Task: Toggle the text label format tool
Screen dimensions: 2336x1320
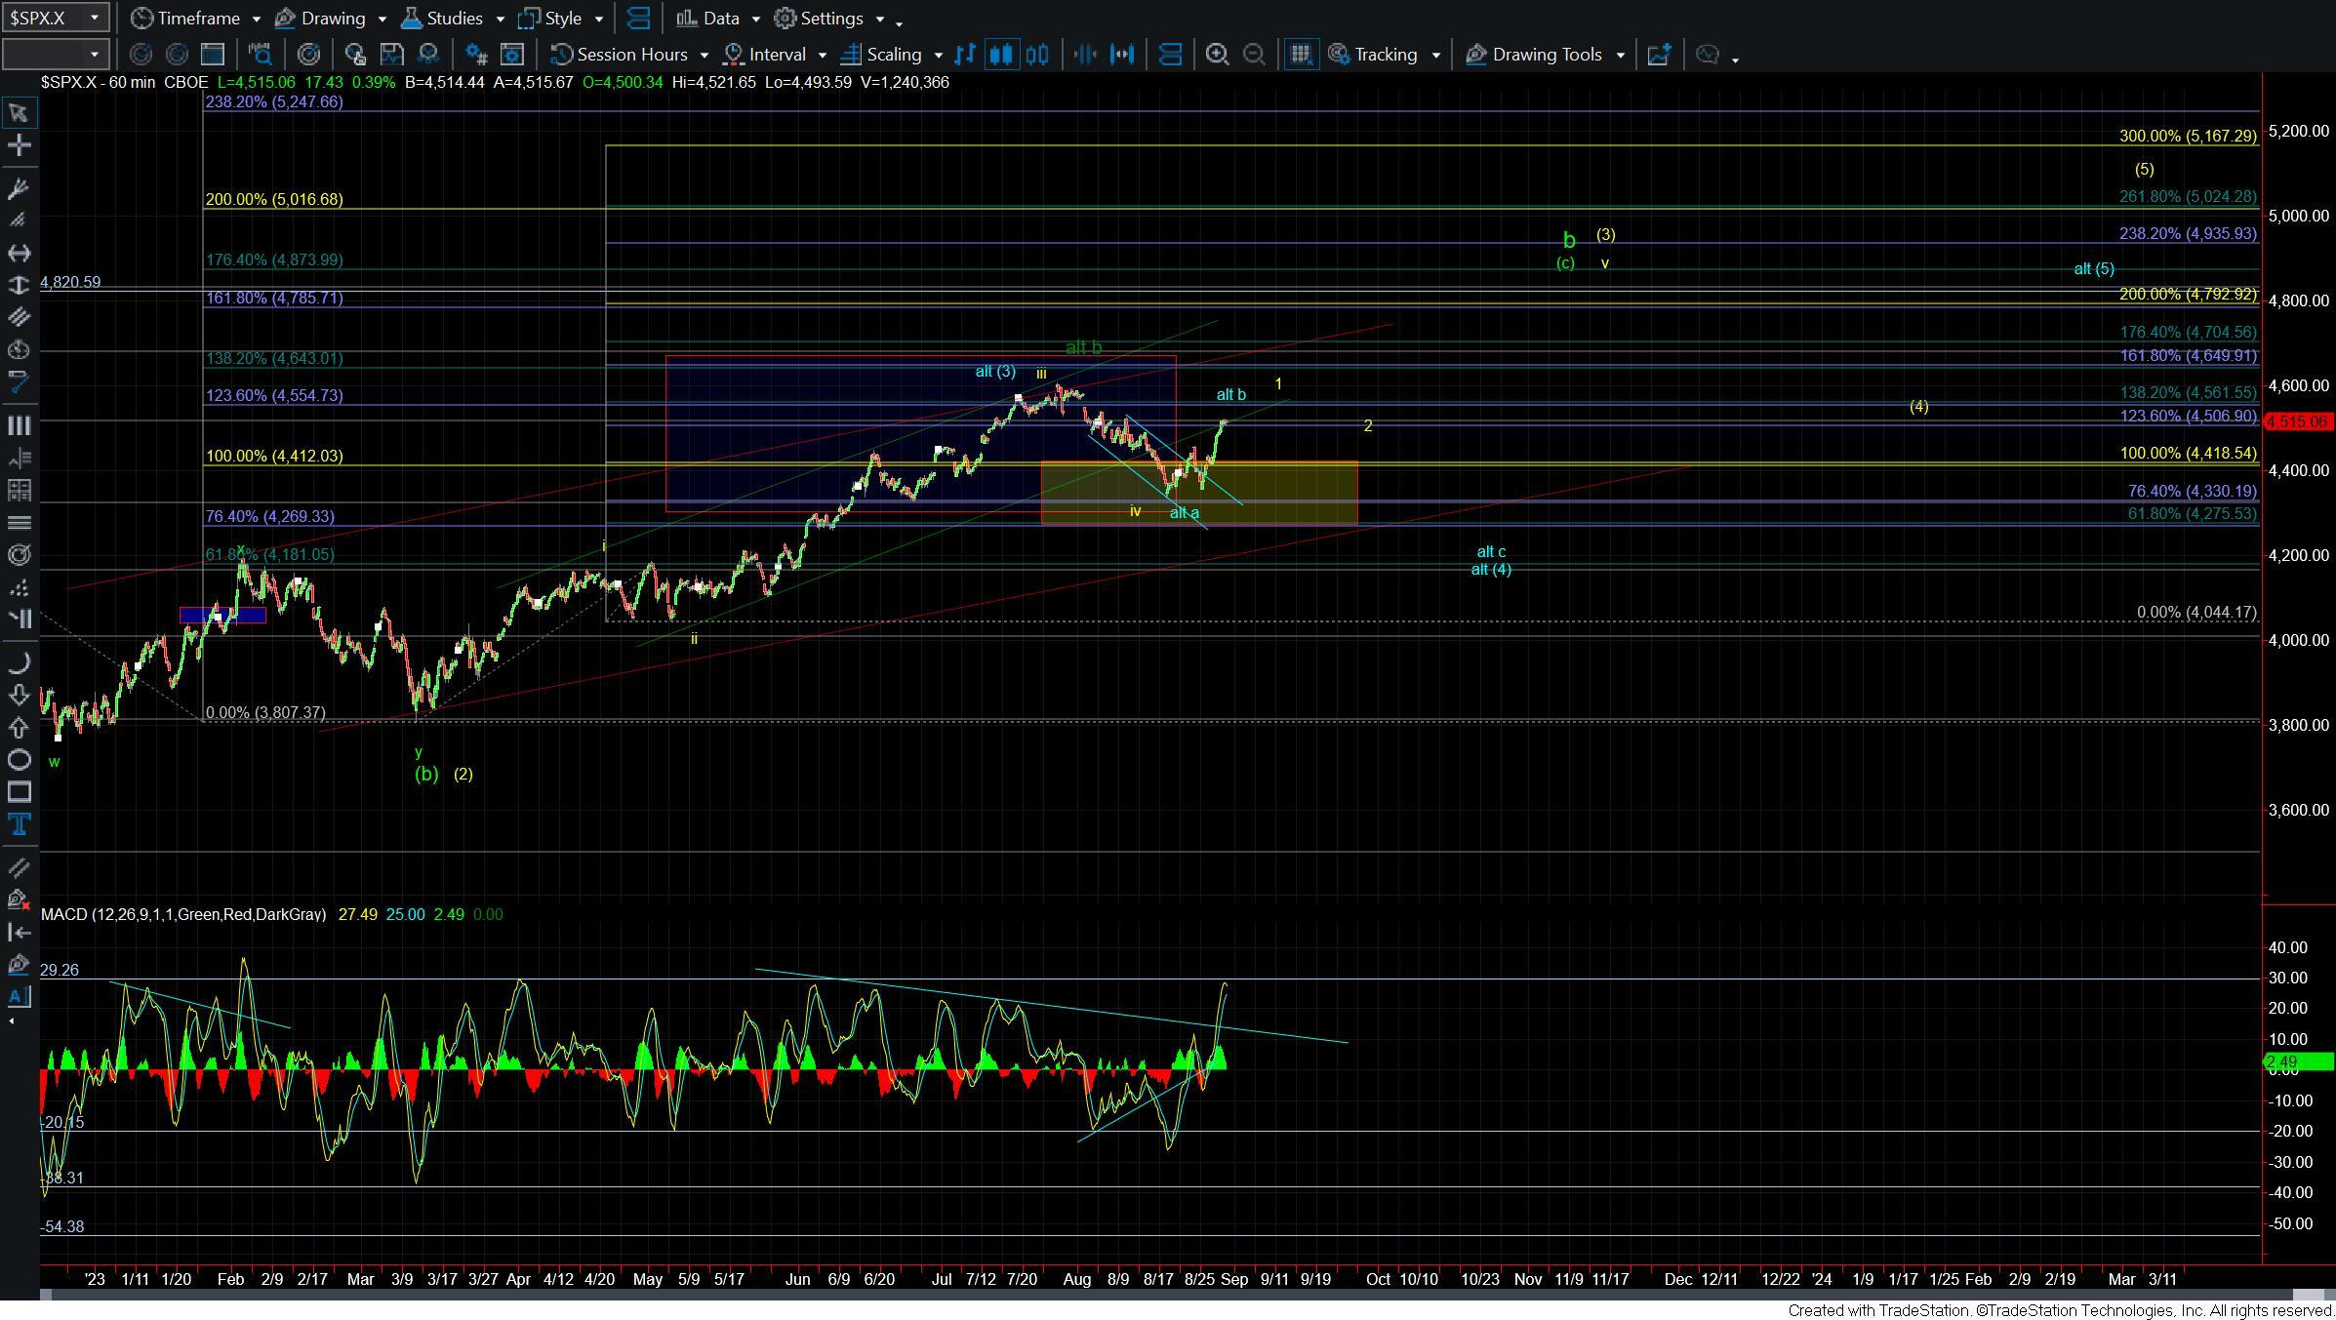Action: tap(19, 997)
